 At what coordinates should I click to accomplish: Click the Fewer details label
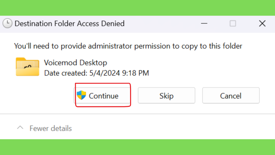pos(51,128)
